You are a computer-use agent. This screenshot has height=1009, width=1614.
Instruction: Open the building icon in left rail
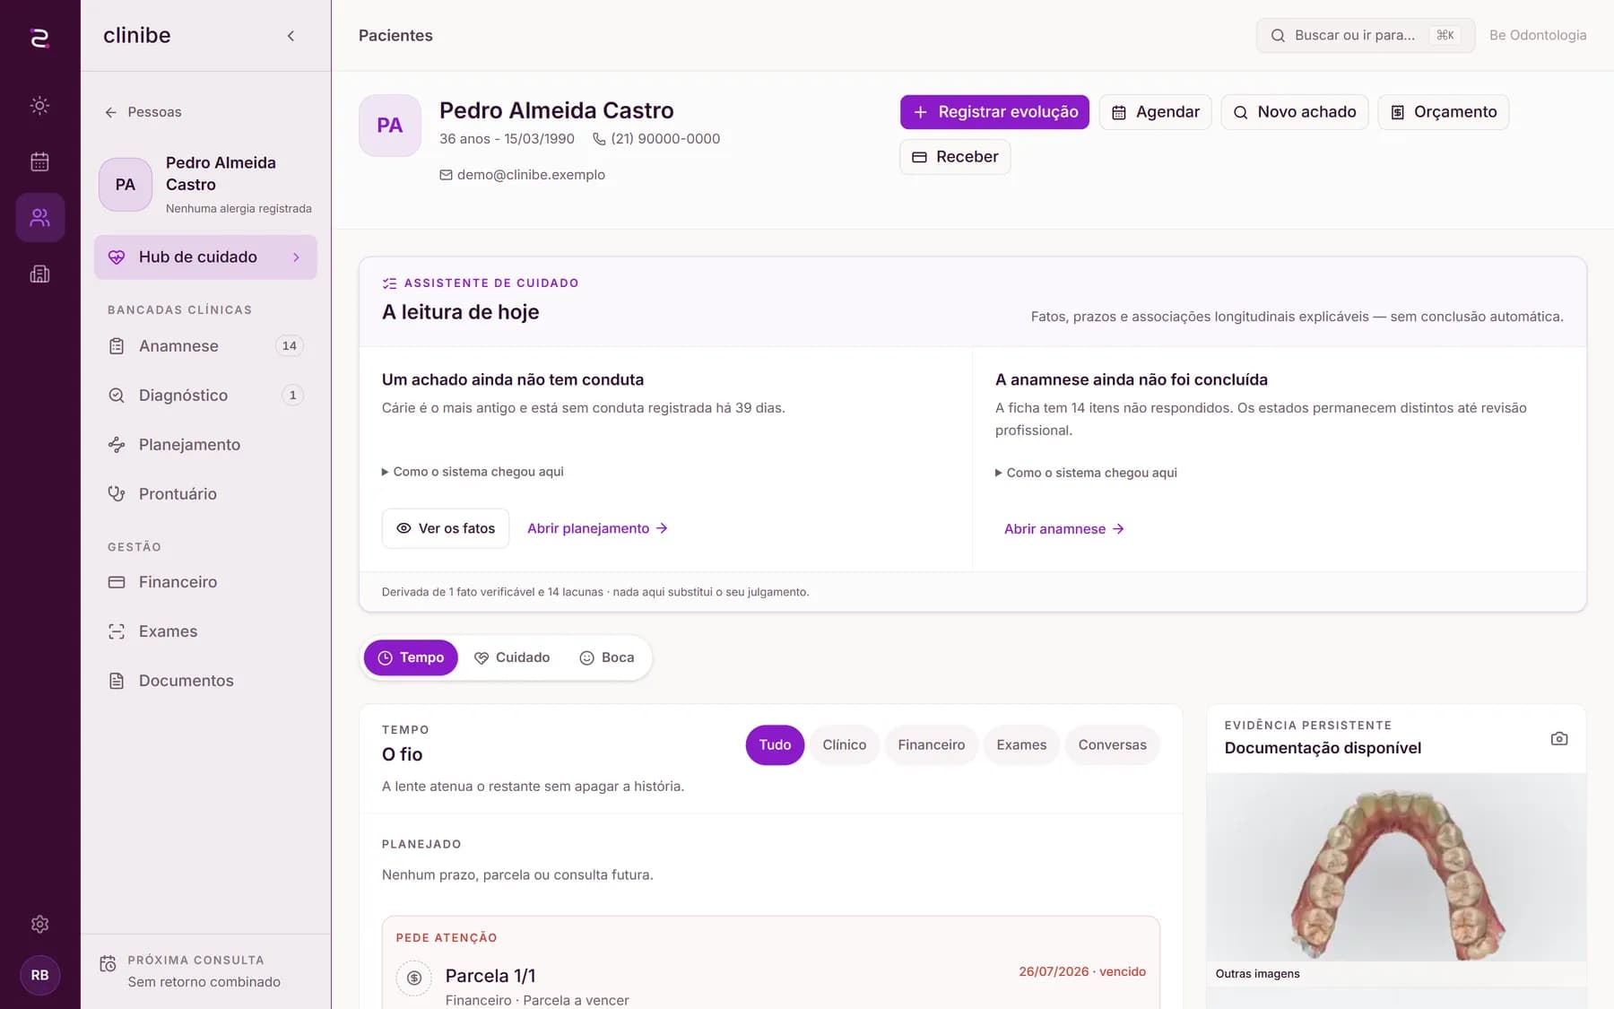39,274
